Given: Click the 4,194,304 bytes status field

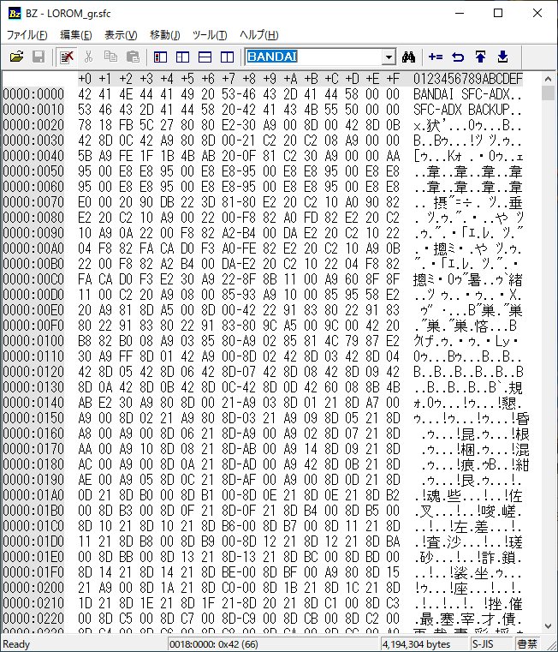Looking at the screenshot, I should click(424, 644).
